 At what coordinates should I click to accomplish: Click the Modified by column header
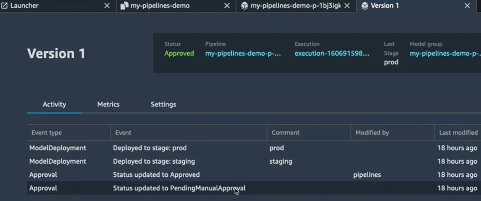coord(372,132)
